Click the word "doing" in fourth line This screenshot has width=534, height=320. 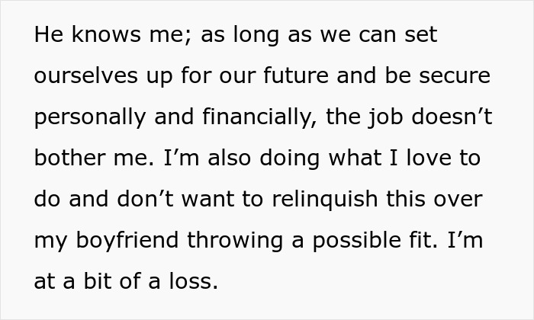pyautogui.click(x=289, y=158)
